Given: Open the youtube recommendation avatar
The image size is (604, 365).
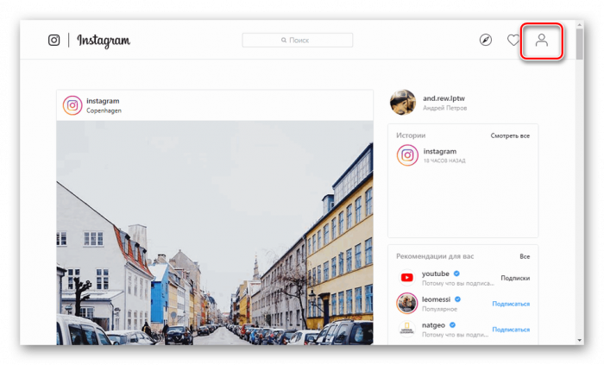Looking at the screenshot, I should tap(407, 278).
